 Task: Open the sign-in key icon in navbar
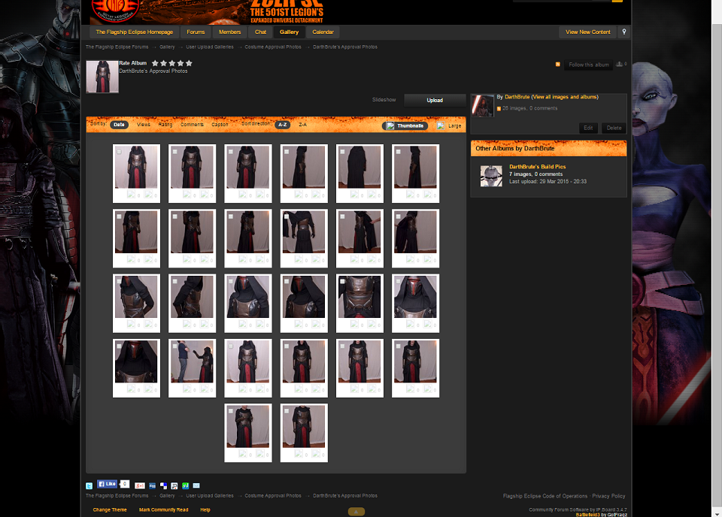pos(624,32)
